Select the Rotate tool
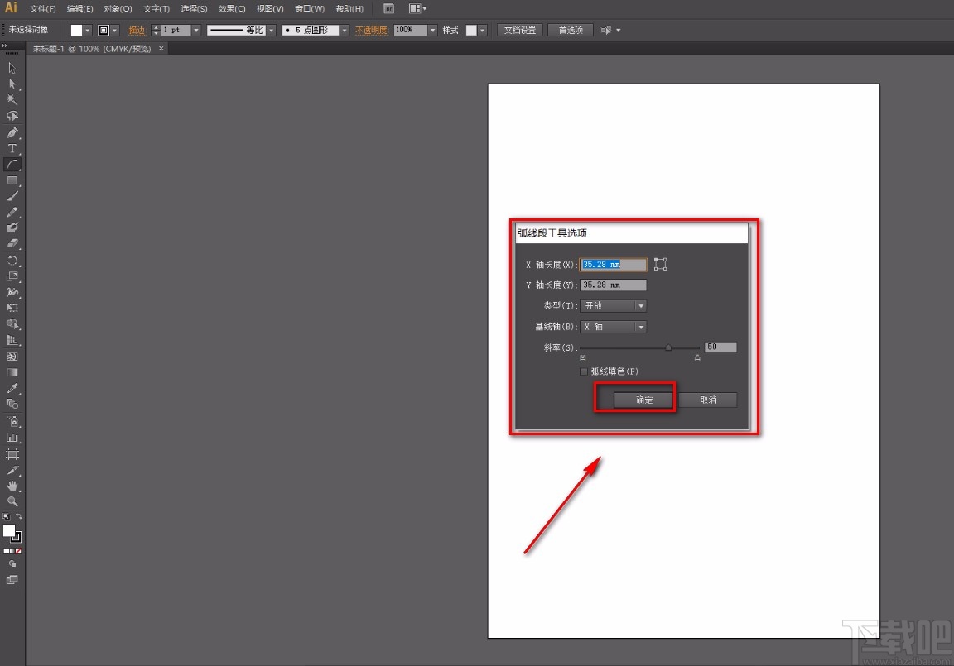 12,260
